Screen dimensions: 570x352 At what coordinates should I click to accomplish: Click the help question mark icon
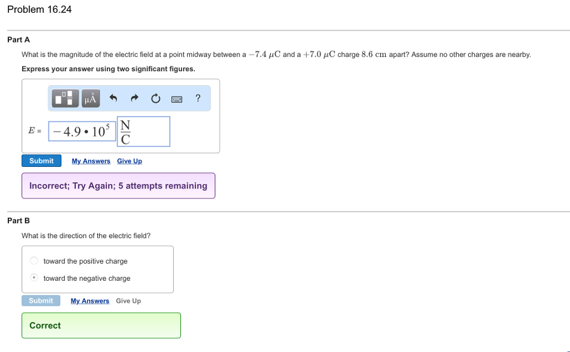point(198,98)
